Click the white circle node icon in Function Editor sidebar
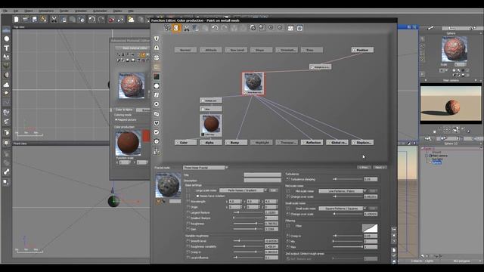 [157, 85]
